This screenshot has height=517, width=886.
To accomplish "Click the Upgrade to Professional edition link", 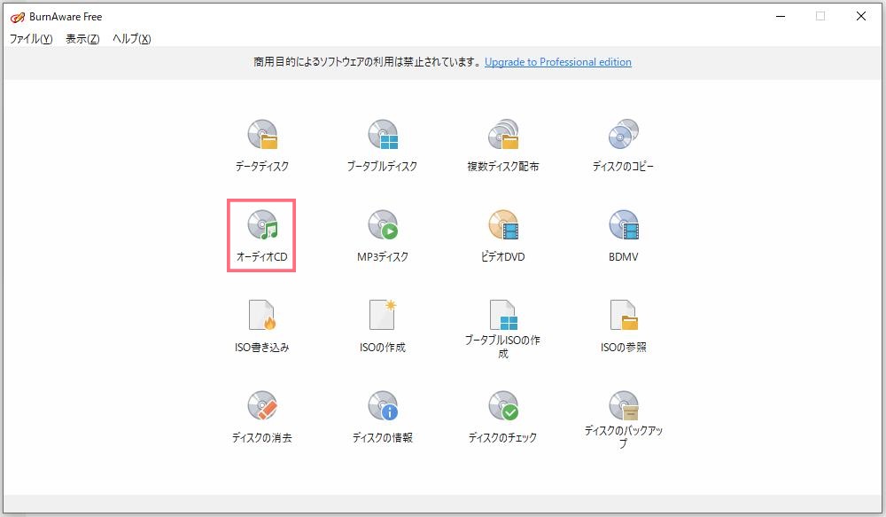I will 558,62.
